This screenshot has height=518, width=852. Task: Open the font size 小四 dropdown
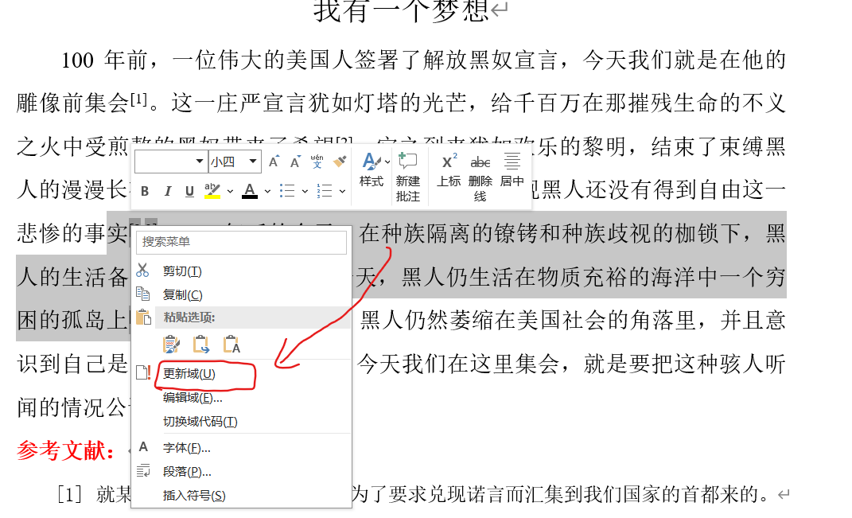pos(235,162)
